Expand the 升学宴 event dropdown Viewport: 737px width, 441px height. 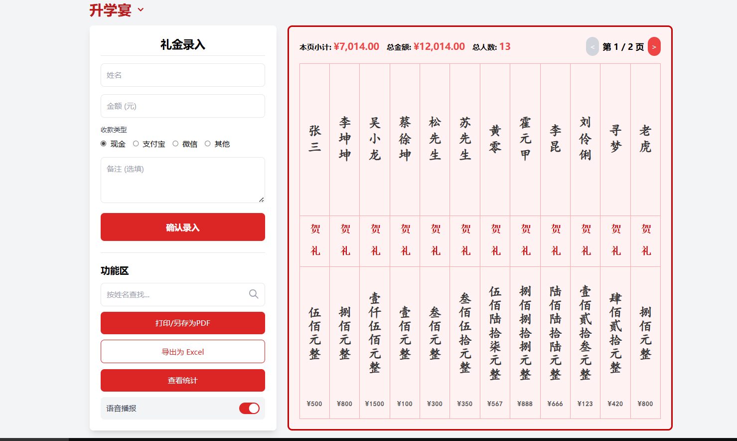tap(141, 10)
